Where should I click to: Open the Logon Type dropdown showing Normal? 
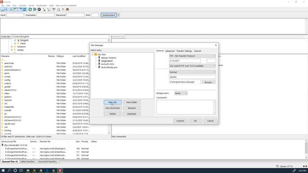click(192, 72)
